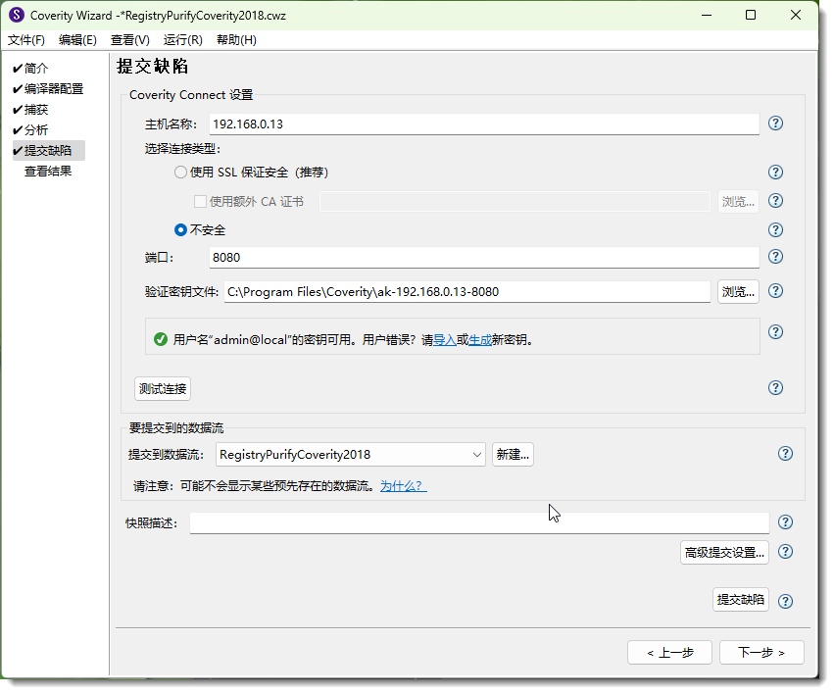Go back with the 上一步 button
The image size is (834, 694).
(x=669, y=653)
